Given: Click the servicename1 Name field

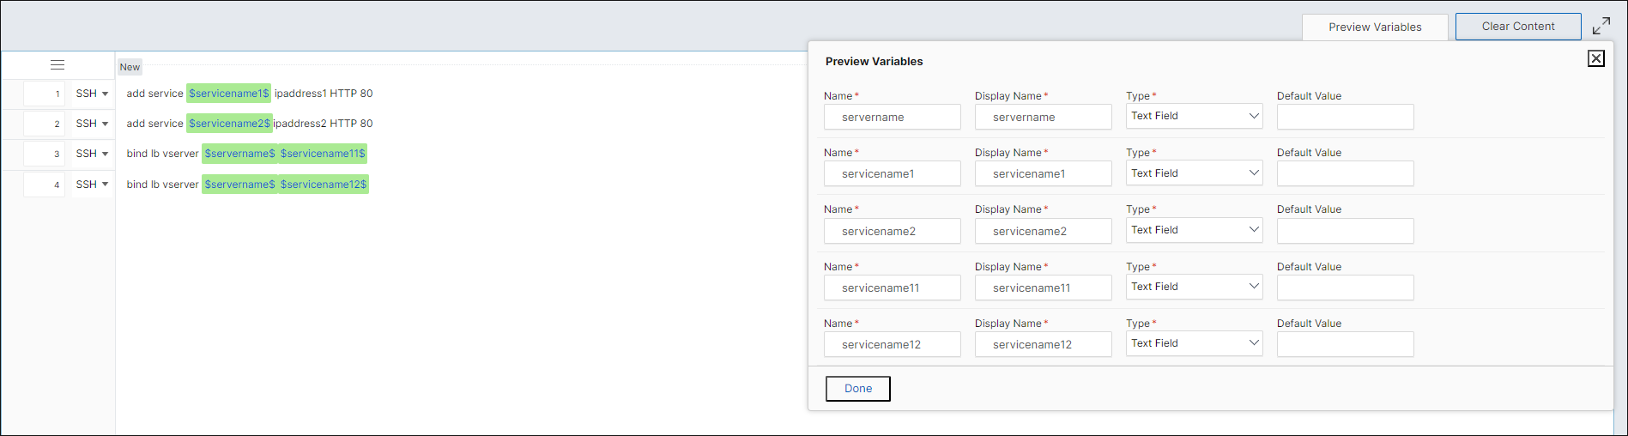Looking at the screenshot, I should [x=893, y=173].
